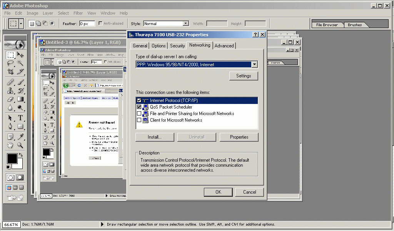This screenshot has height=231, width=394.
Task: Open the File Browser palette tab
Action: (327, 25)
